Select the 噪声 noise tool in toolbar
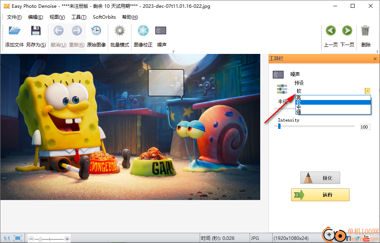Viewport: 380px width, 243px height. pyautogui.click(x=161, y=30)
